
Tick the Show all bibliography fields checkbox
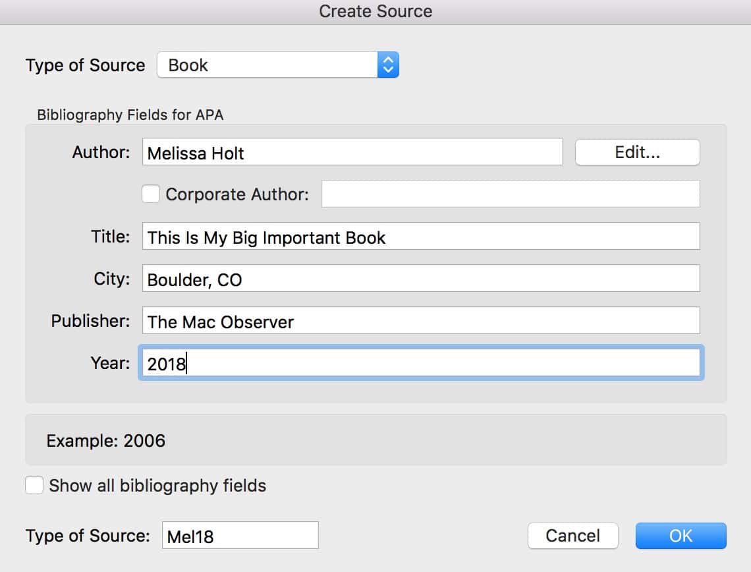34,486
